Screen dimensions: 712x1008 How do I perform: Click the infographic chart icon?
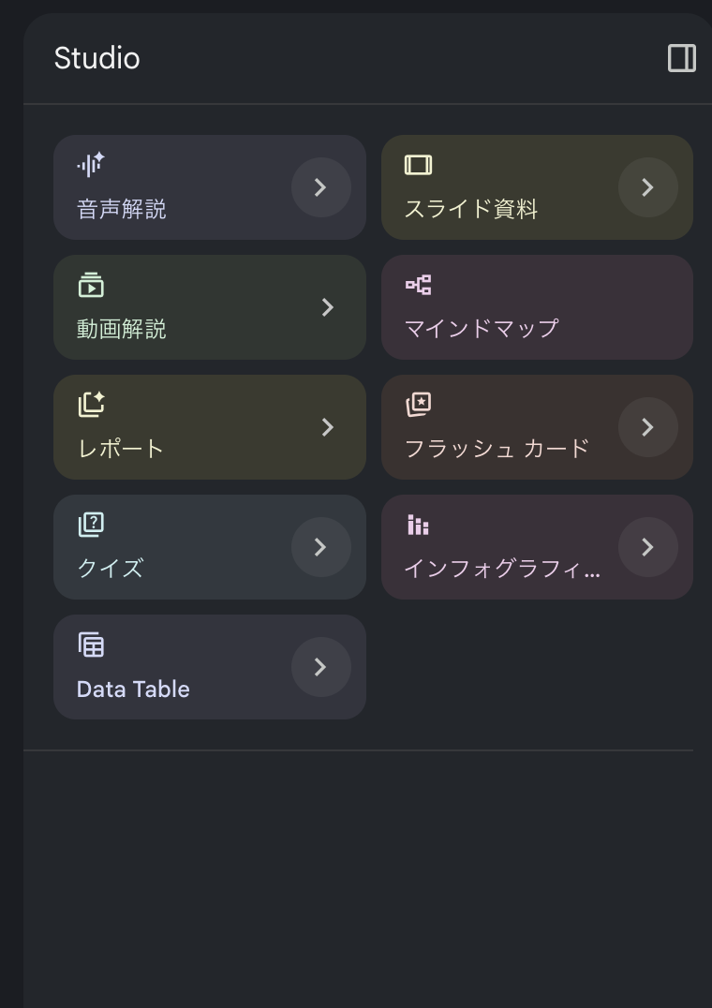coord(418,525)
